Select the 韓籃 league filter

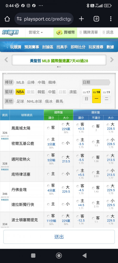(41, 92)
